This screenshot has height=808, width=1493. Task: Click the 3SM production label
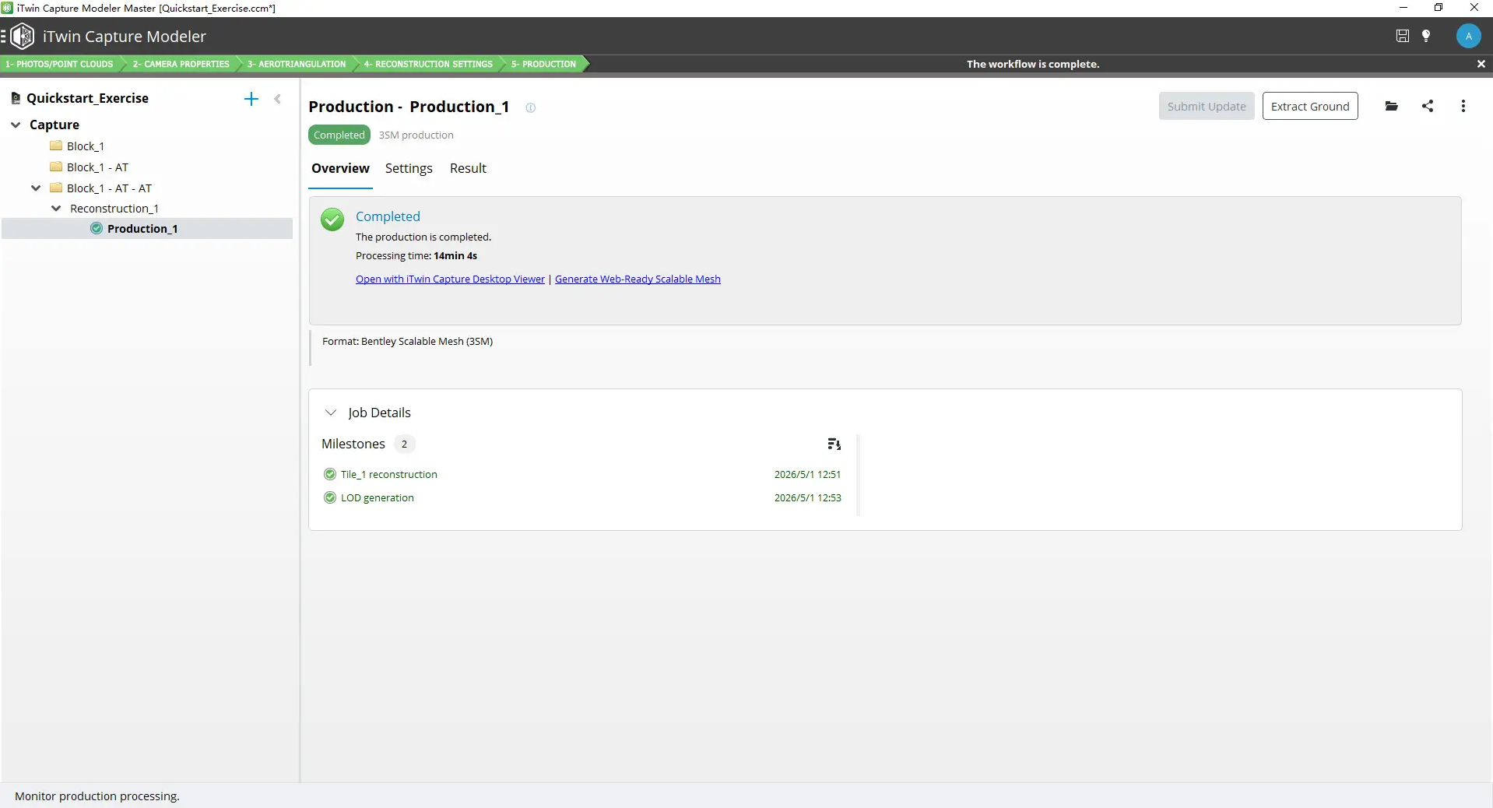(416, 135)
